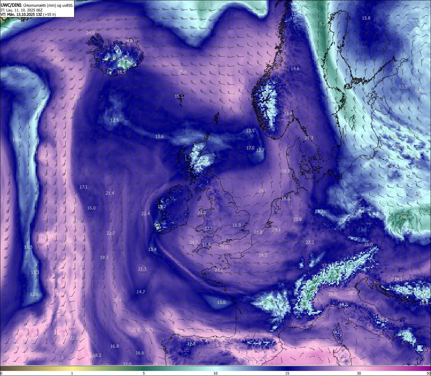The width and height of the screenshot is (431, 376).
Task: Click the 16.0 value in the Atlantic
Action: point(91,208)
